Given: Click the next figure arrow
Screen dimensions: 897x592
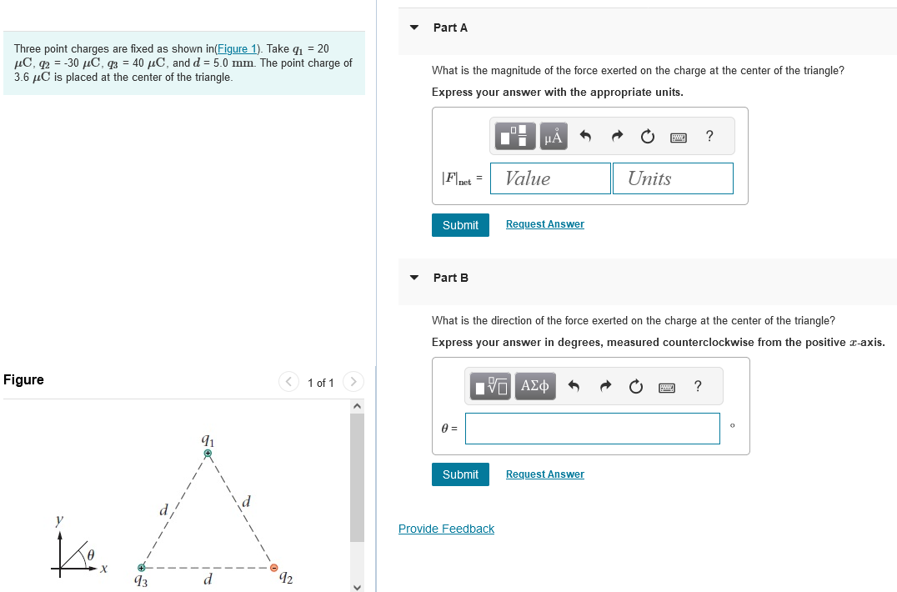Looking at the screenshot, I should [353, 382].
